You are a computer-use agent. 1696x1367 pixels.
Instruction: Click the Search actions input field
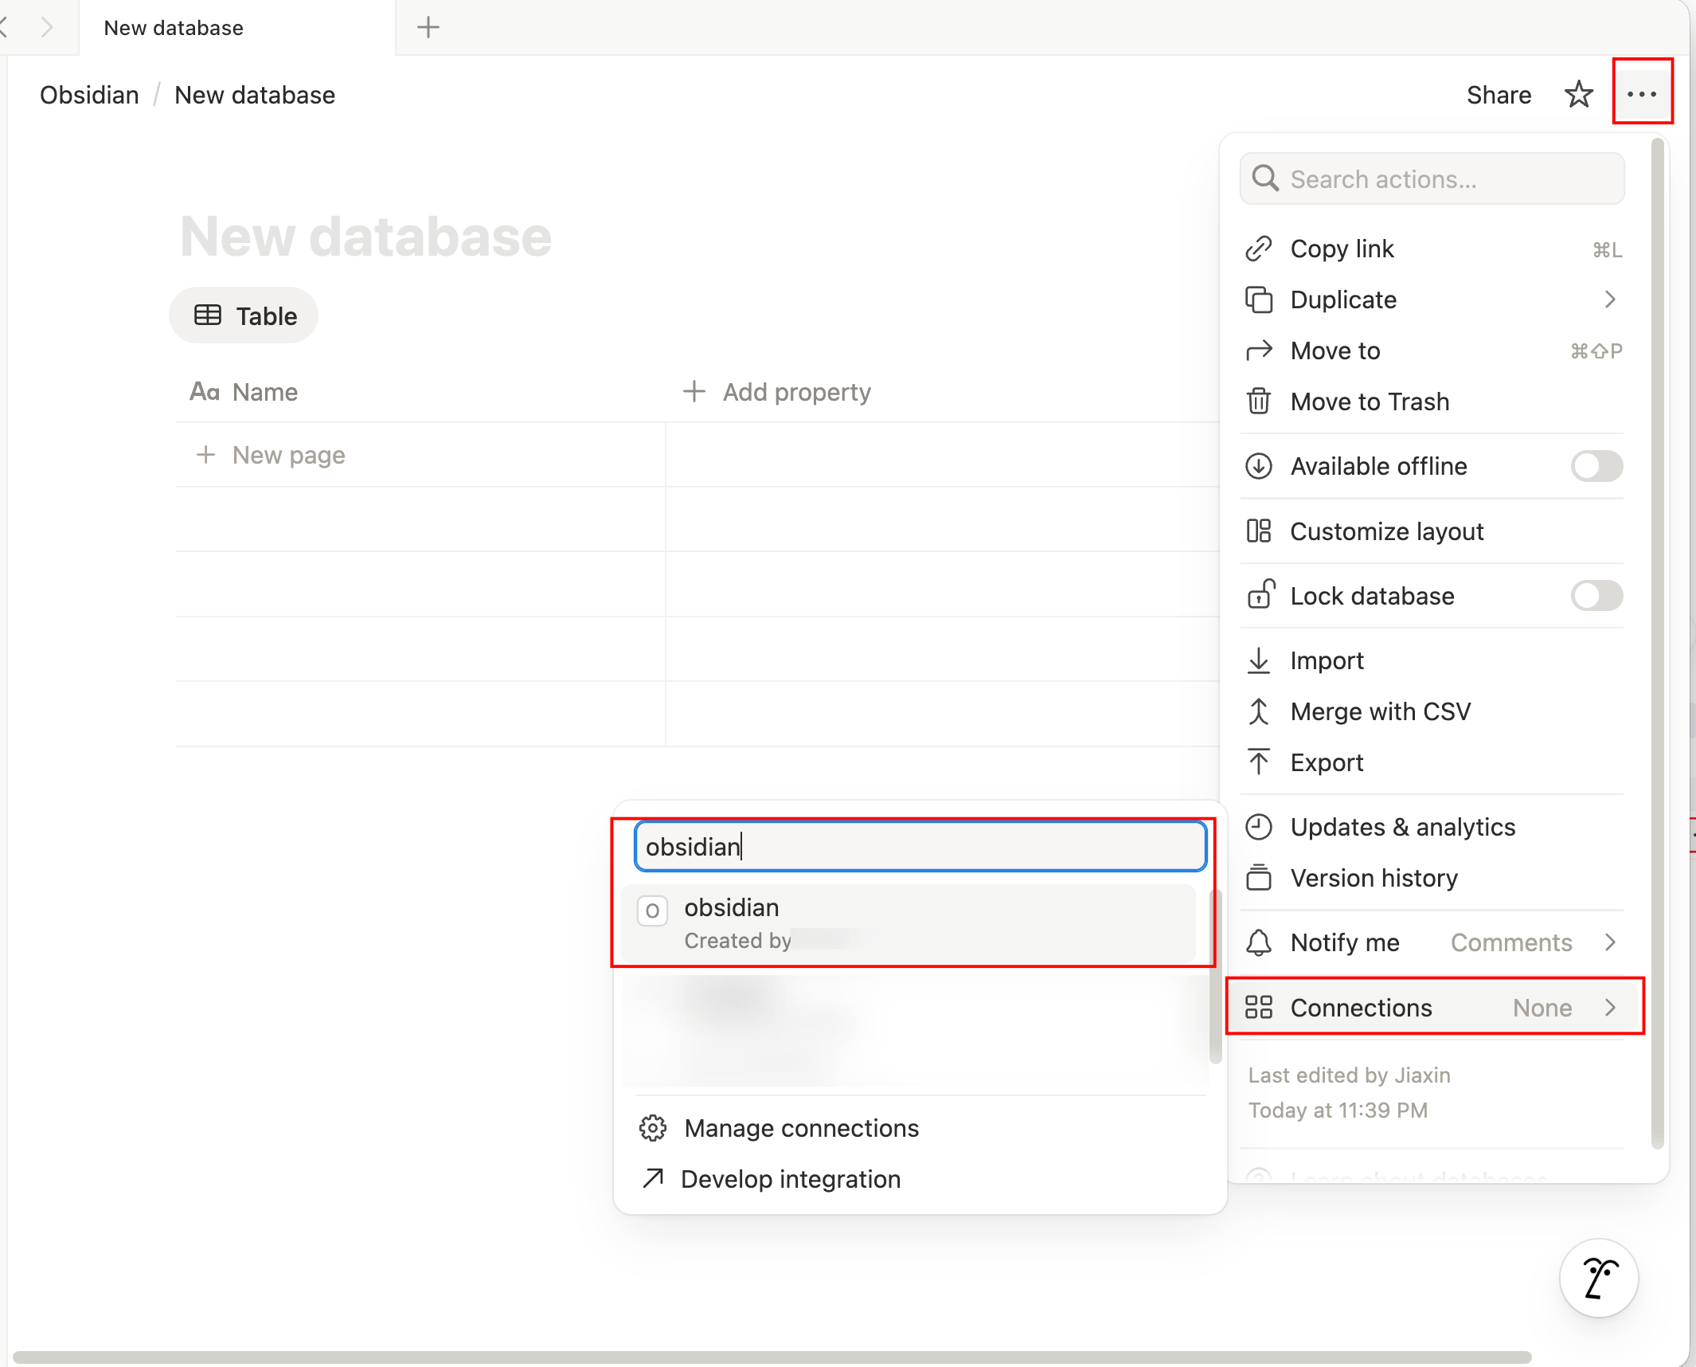coord(1433,179)
